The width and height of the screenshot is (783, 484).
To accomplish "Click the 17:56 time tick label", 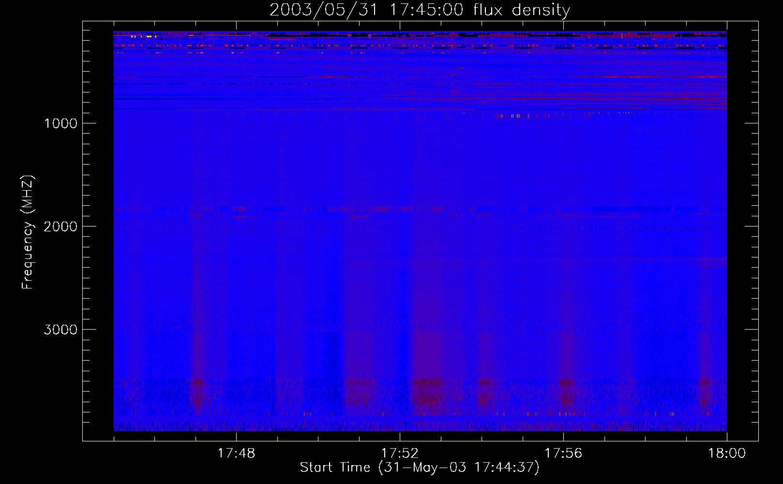I will coord(563,454).
